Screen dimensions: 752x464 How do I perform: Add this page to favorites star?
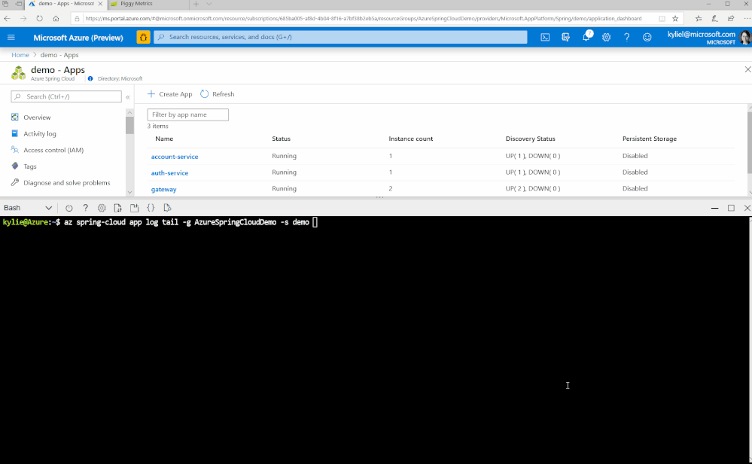click(675, 19)
